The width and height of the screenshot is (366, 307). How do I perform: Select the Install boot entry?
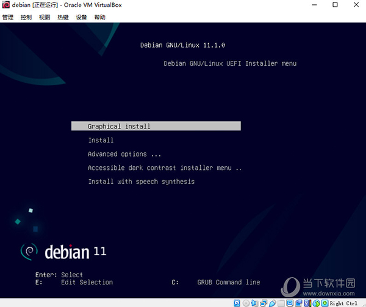coord(101,140)
